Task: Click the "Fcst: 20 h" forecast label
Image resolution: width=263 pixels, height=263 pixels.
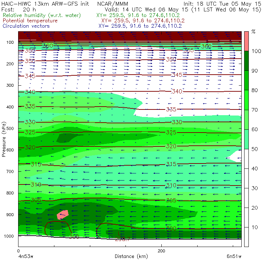Action: (x=18, y=10)
